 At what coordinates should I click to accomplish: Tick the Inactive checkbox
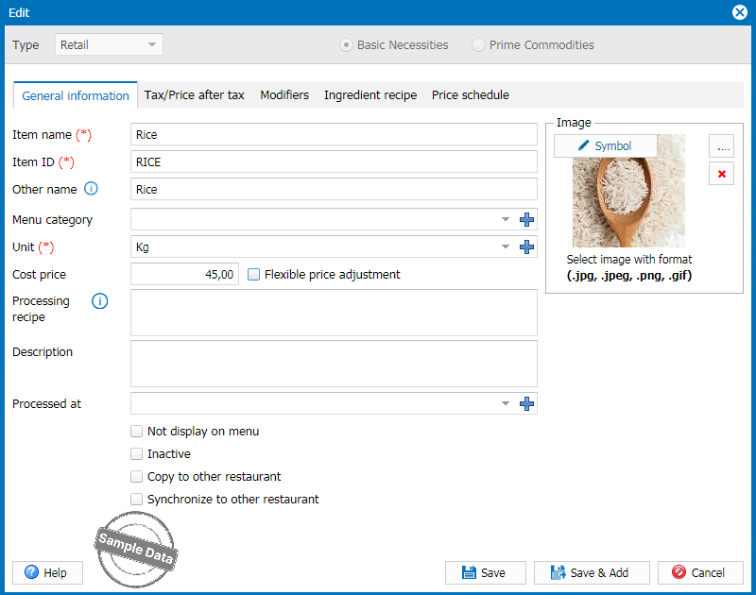pyautogui.click(x=137, y=454)
